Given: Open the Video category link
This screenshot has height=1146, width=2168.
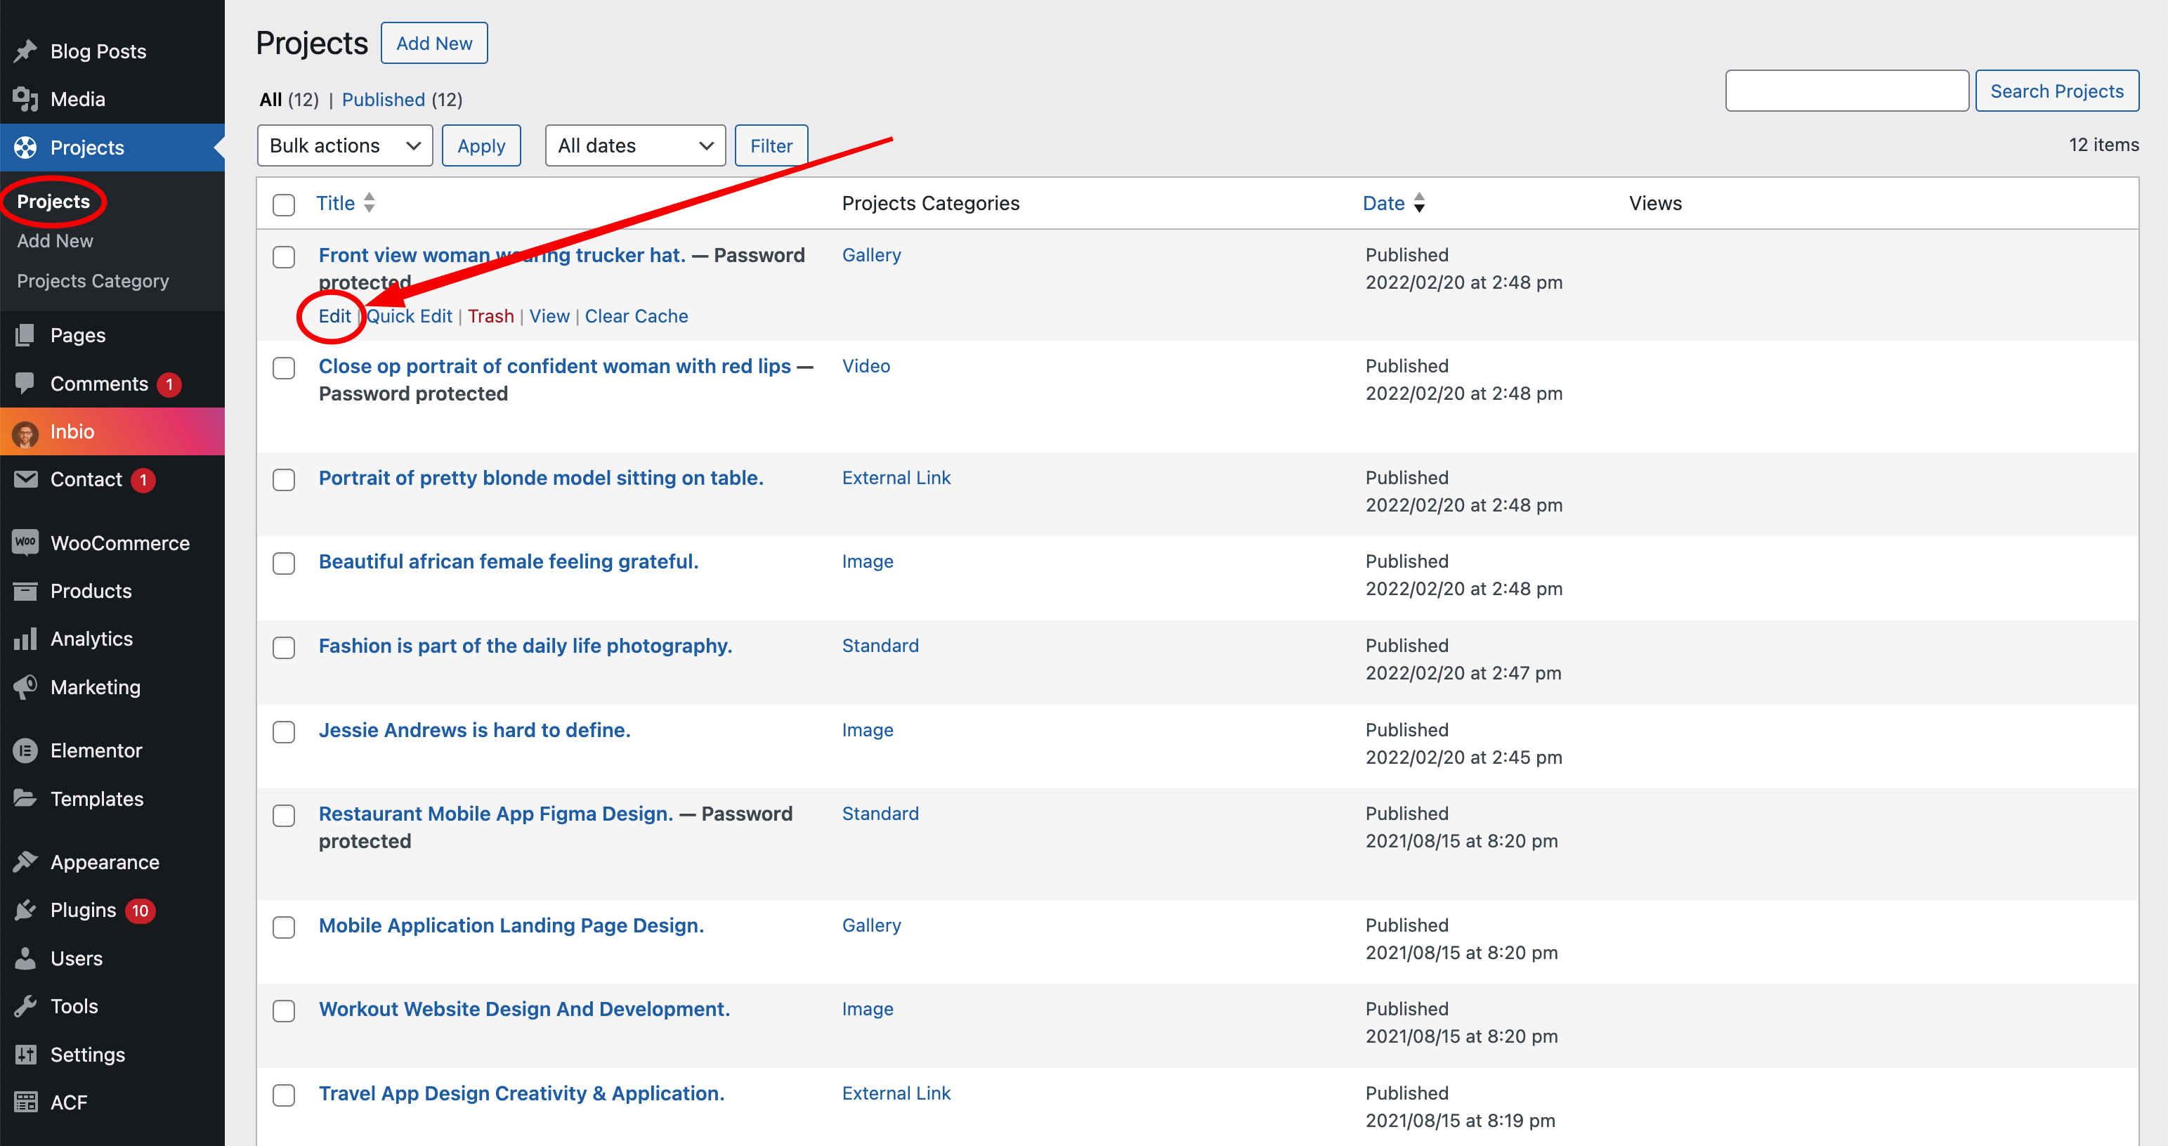Looking at the screenshot, I should click(866, 366).
